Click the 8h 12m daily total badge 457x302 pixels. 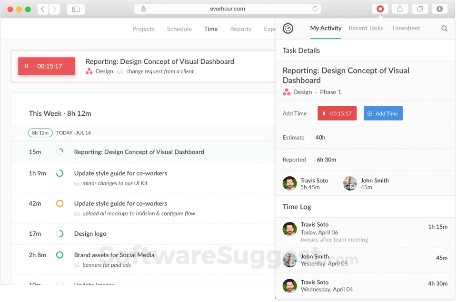click(40, 133)
